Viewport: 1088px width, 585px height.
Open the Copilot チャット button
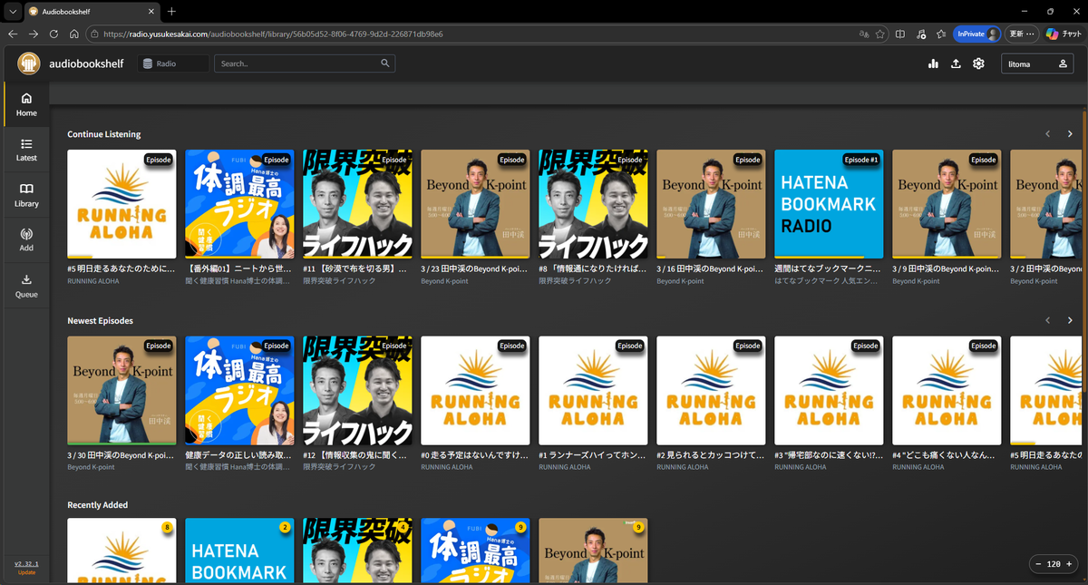pos(1063,34)
